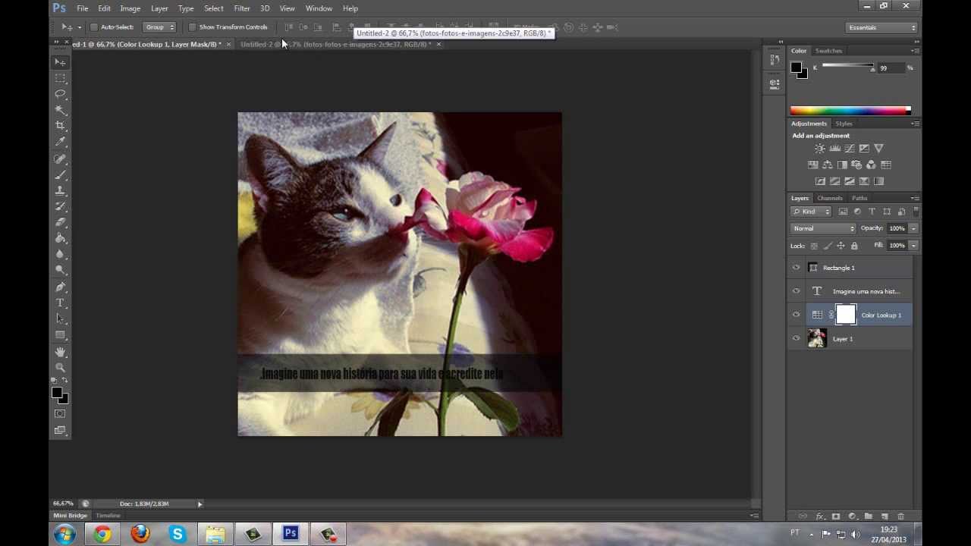Select the Pen tool

click(61, 287)
